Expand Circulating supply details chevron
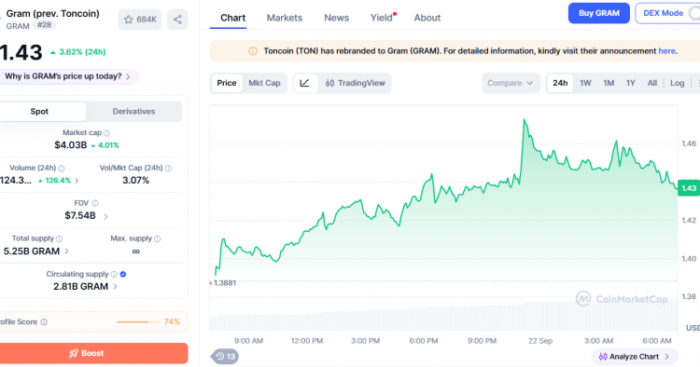This screenshot has width=700, height=367. (x=115, y=287)
